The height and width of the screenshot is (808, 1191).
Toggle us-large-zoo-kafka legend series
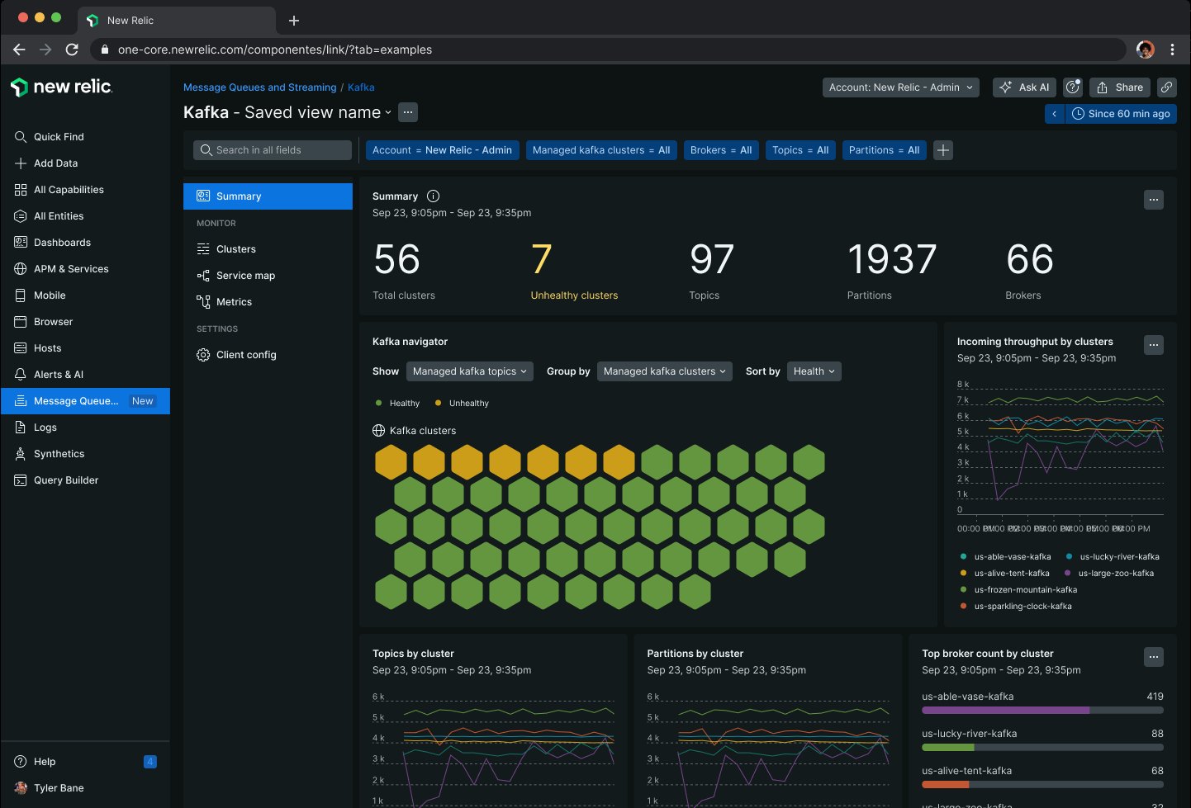point(1109,574)
